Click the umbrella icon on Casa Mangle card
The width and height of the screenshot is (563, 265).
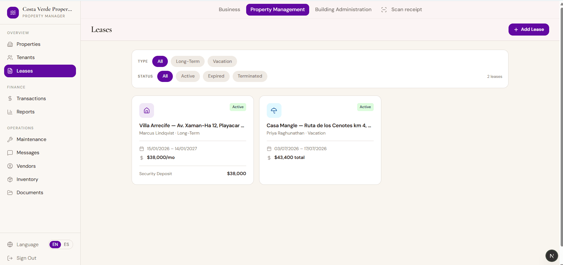274,110
